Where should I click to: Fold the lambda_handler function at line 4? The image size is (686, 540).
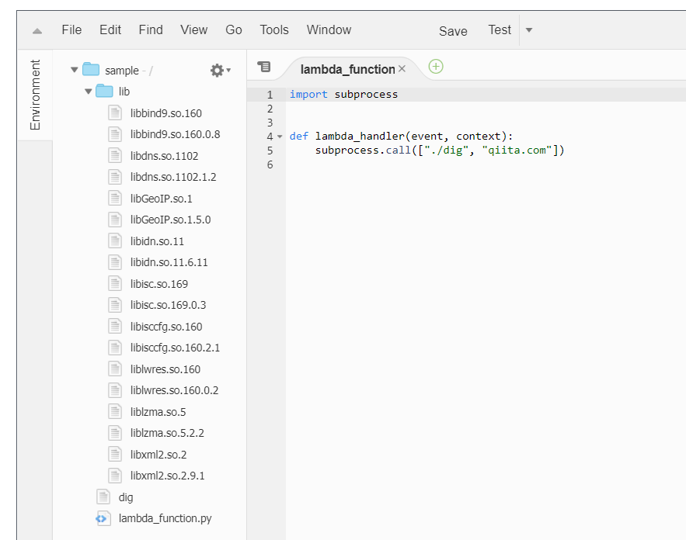point(280,137)
